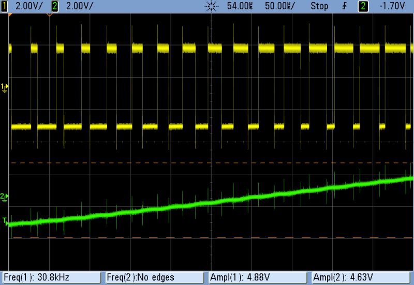Viewport: 414px width, 285px height.
Task: Click the Freq(1): 30.8kHz measurement
Action: [51, 277]
